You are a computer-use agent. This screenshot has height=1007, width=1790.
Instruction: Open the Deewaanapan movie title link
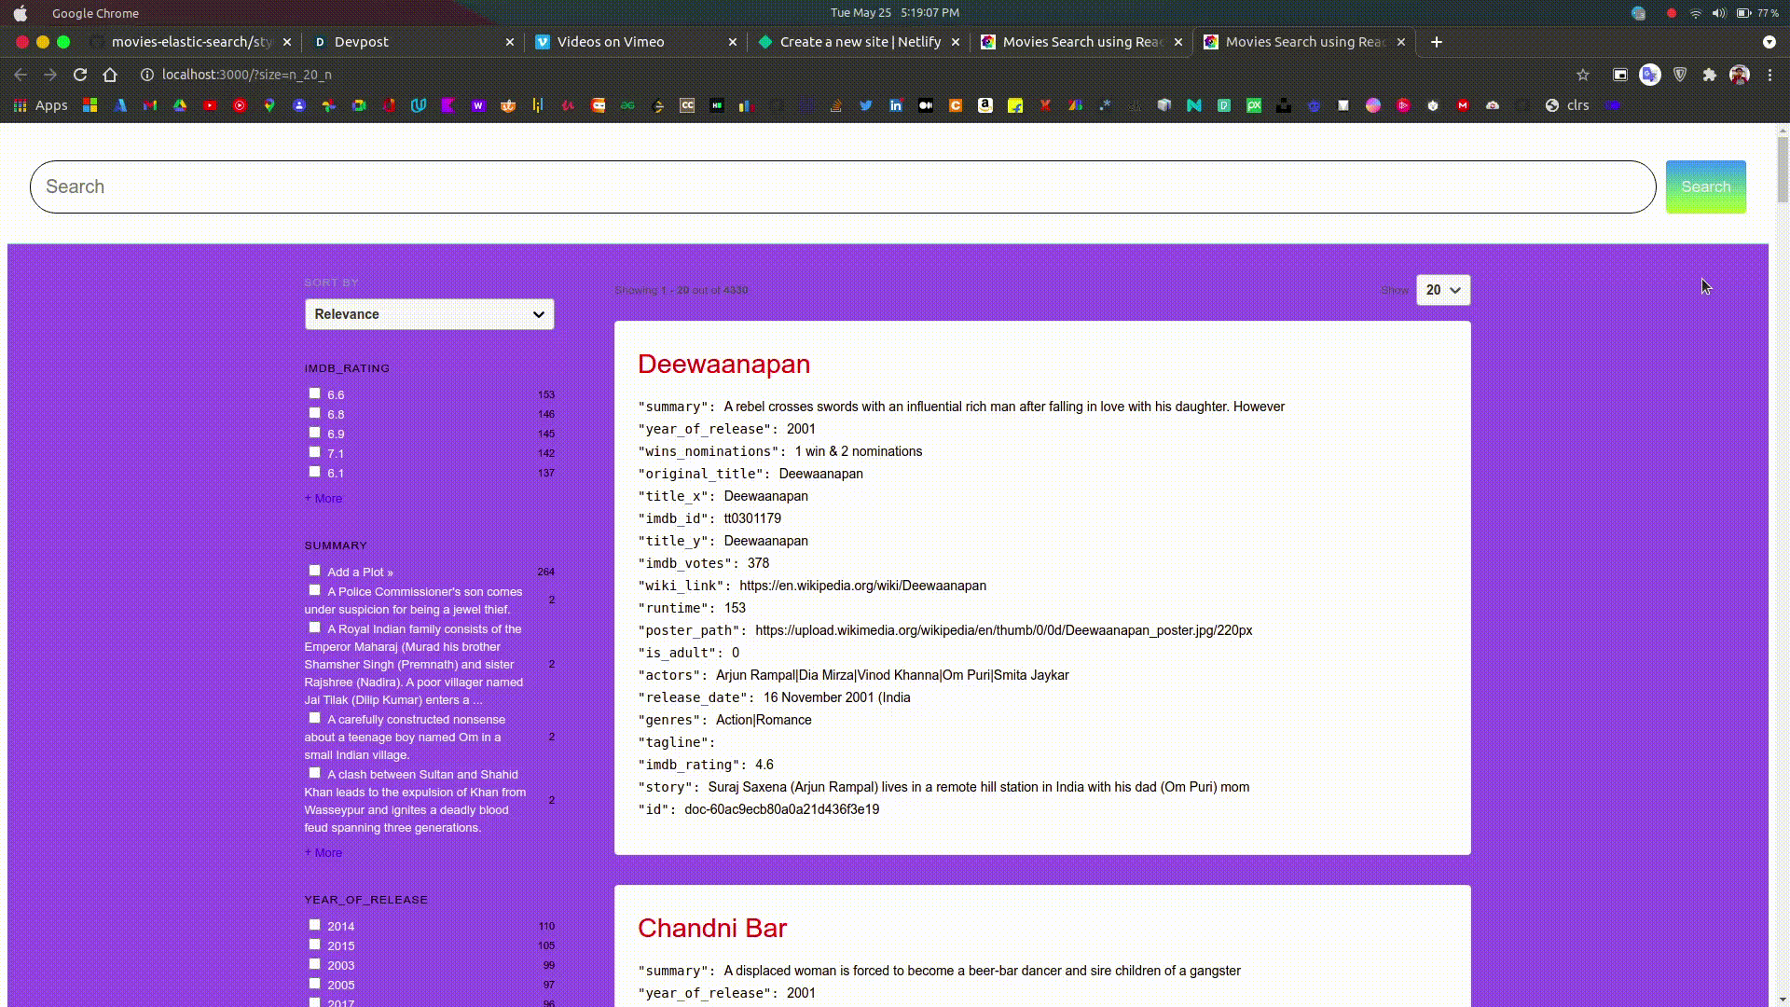point(723,364)
